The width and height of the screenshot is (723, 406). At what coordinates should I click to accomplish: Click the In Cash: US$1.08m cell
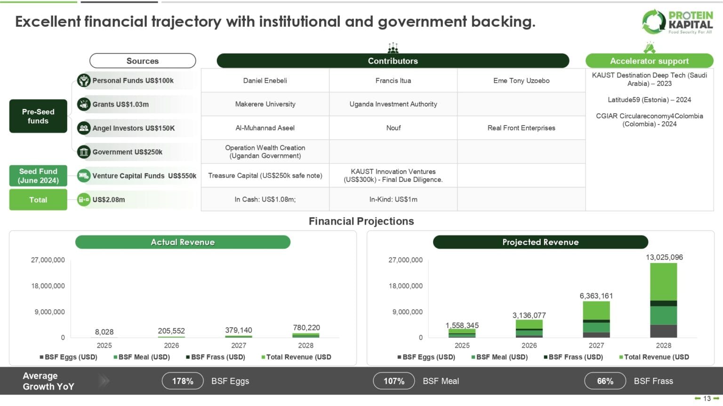265,199
